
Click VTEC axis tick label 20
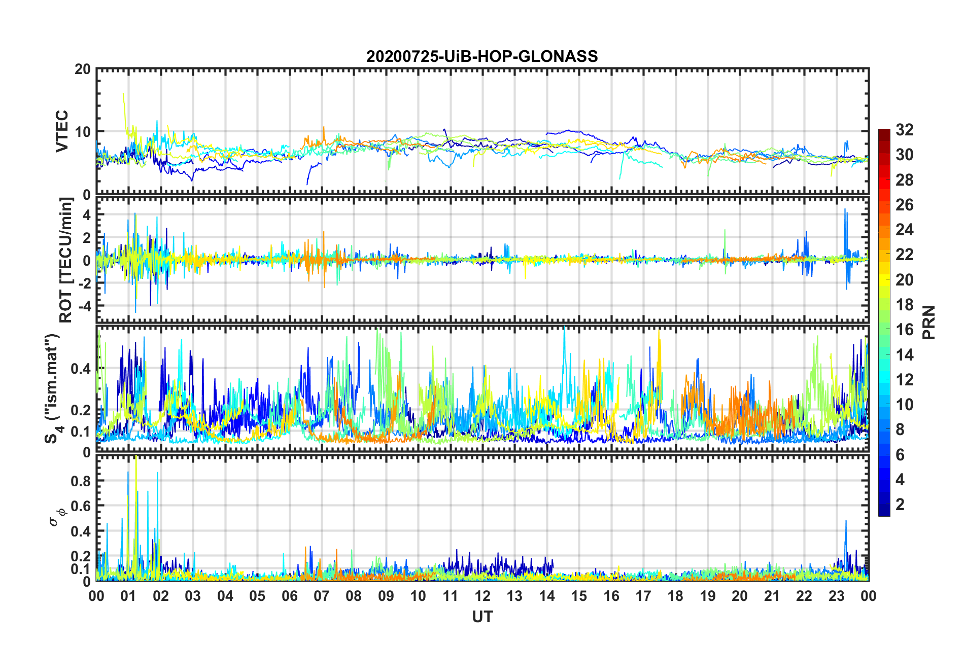(x=83, y=69)
